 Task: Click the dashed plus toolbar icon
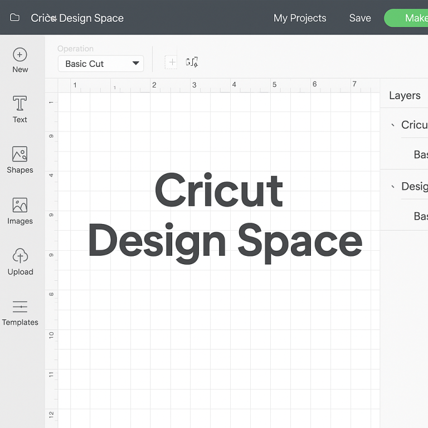point(171,62)
